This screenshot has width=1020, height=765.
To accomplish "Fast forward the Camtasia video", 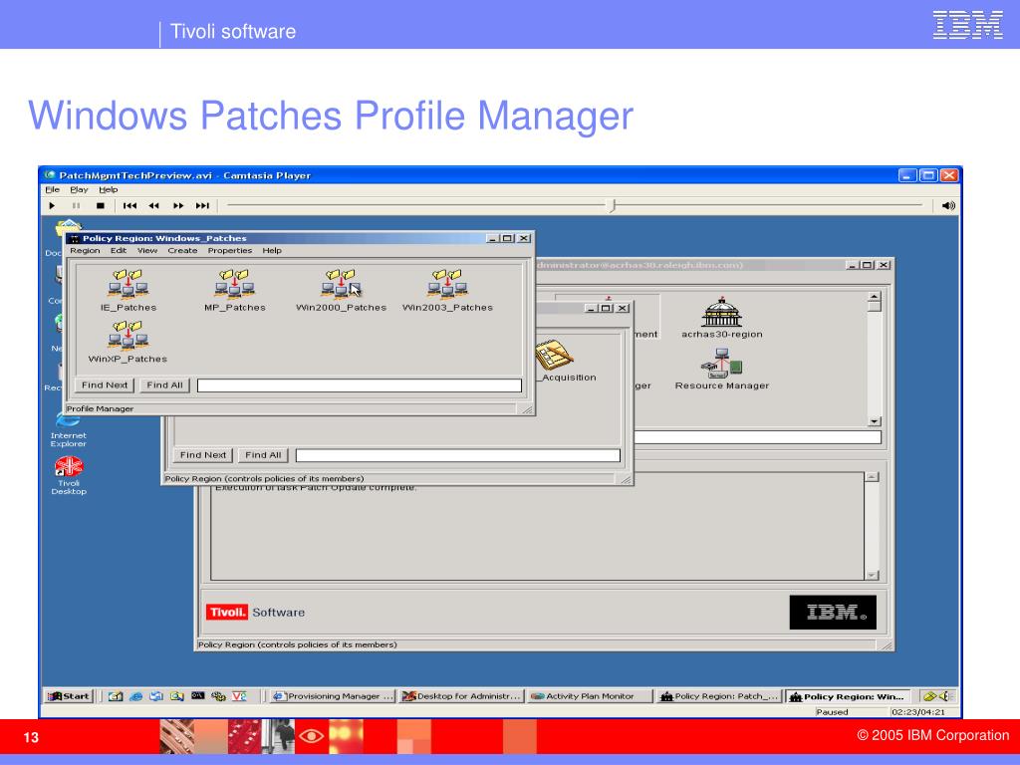I will tap(178, 205).
